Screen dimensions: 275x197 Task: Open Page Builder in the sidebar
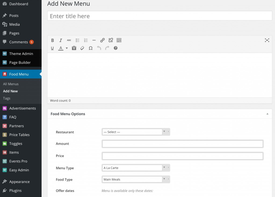21,62
